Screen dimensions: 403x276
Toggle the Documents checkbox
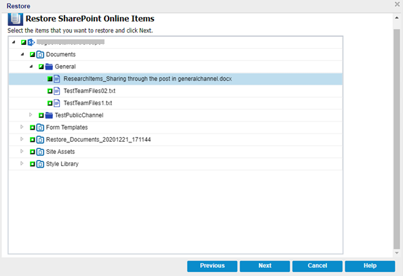33,54
